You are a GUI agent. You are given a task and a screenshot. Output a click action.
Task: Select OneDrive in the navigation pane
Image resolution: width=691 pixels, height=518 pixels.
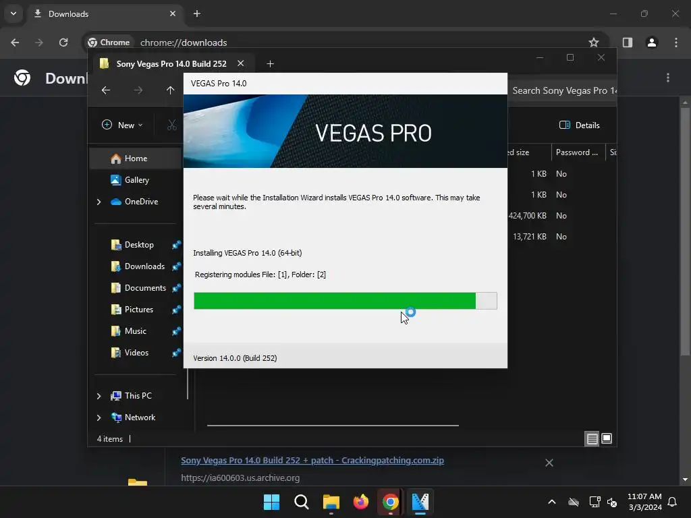(x=134, y=201)
